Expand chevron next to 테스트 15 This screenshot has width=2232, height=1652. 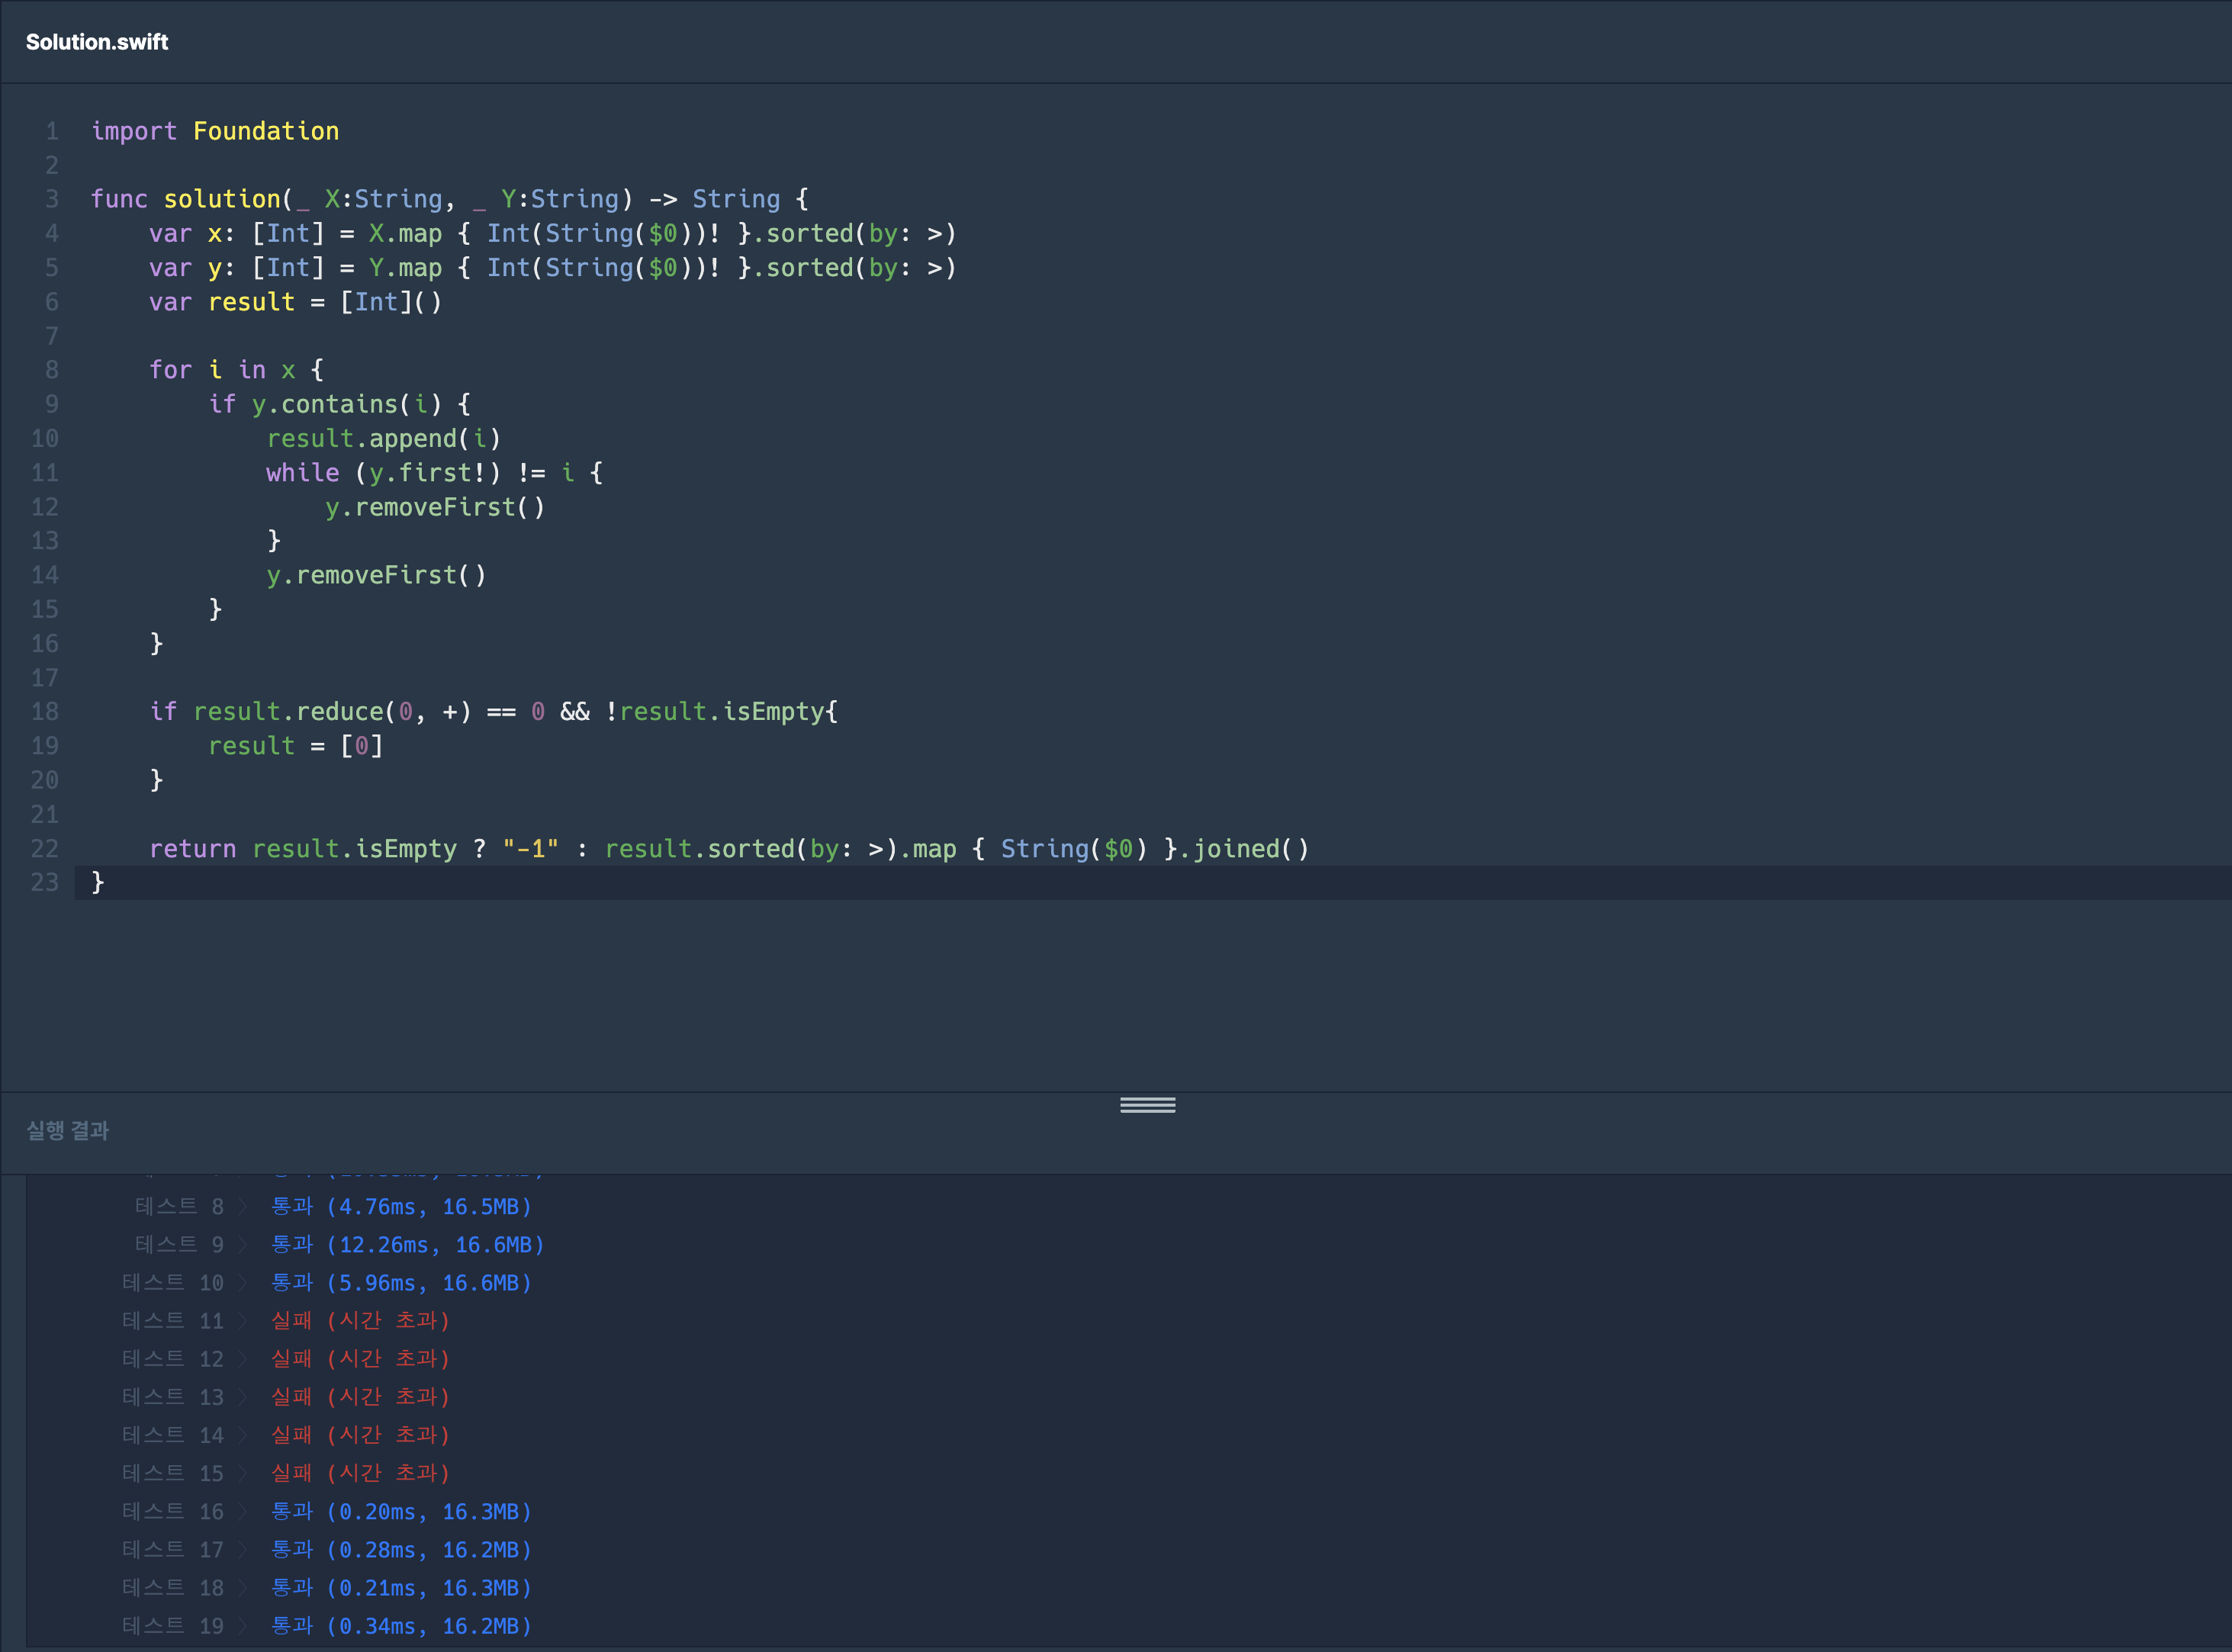pyautogui.click(x=243, y=1473)
